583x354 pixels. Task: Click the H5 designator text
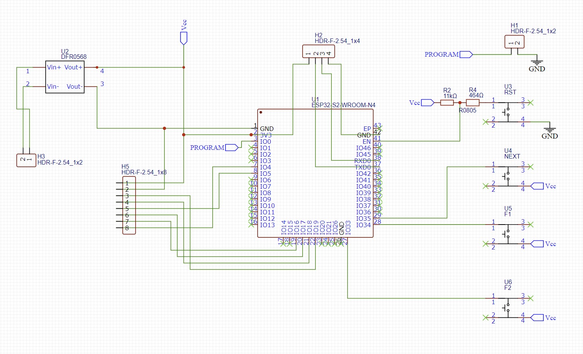pos(125,167)
